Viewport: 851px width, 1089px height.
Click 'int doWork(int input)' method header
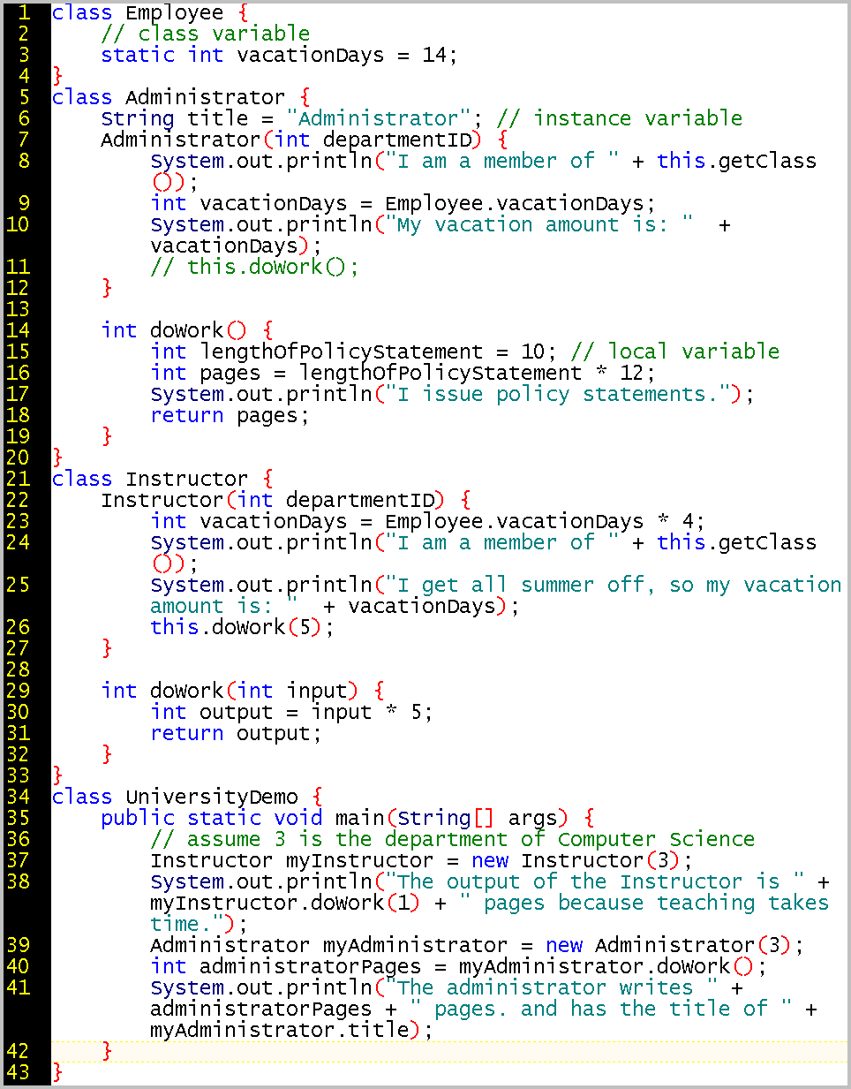[230, 692]
